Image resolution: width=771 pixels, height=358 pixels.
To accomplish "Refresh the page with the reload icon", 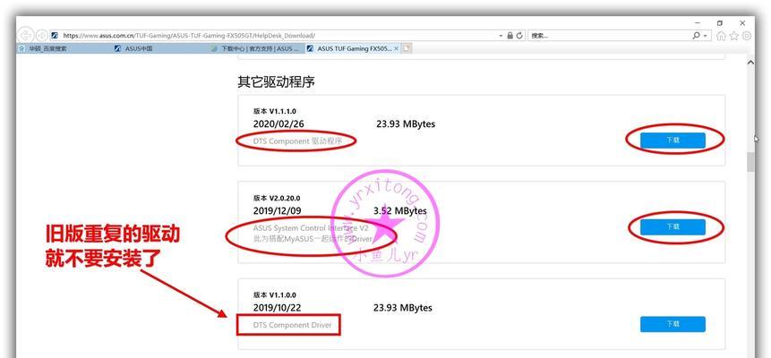I will (x=519, y=36).
